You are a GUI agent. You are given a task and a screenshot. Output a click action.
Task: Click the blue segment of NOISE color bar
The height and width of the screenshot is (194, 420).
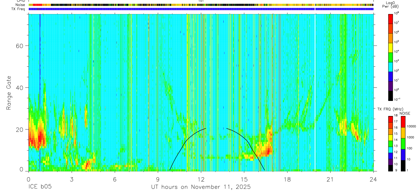pyautogui.click(x=404, y=155)
